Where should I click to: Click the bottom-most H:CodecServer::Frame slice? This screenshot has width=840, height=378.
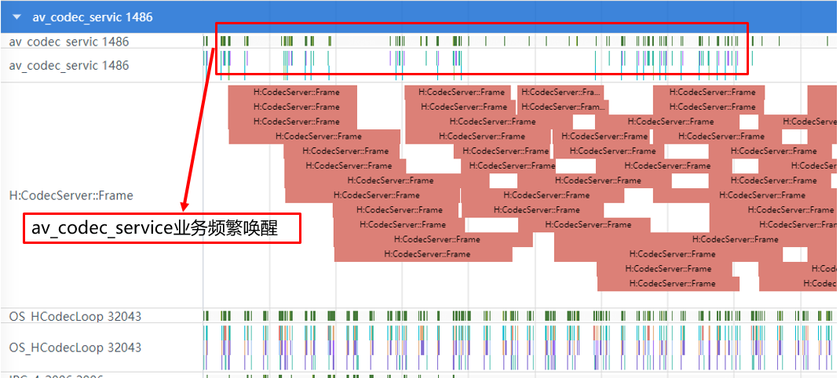(x=669, y=283)
